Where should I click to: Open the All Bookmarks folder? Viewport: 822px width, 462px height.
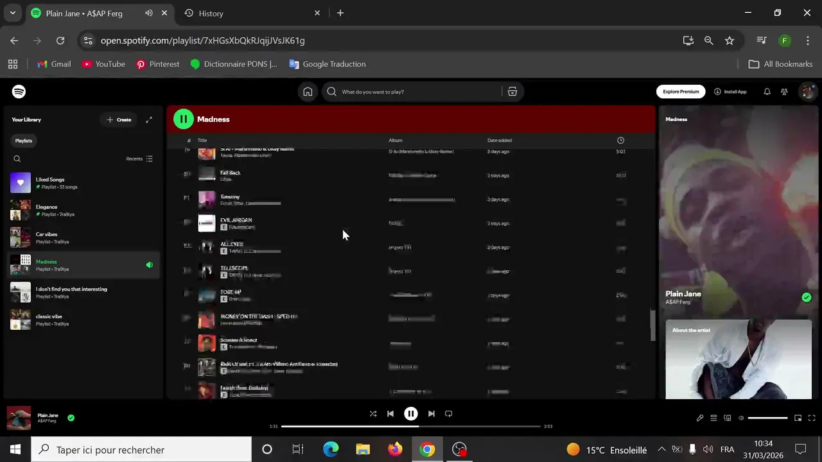point(781,64)
